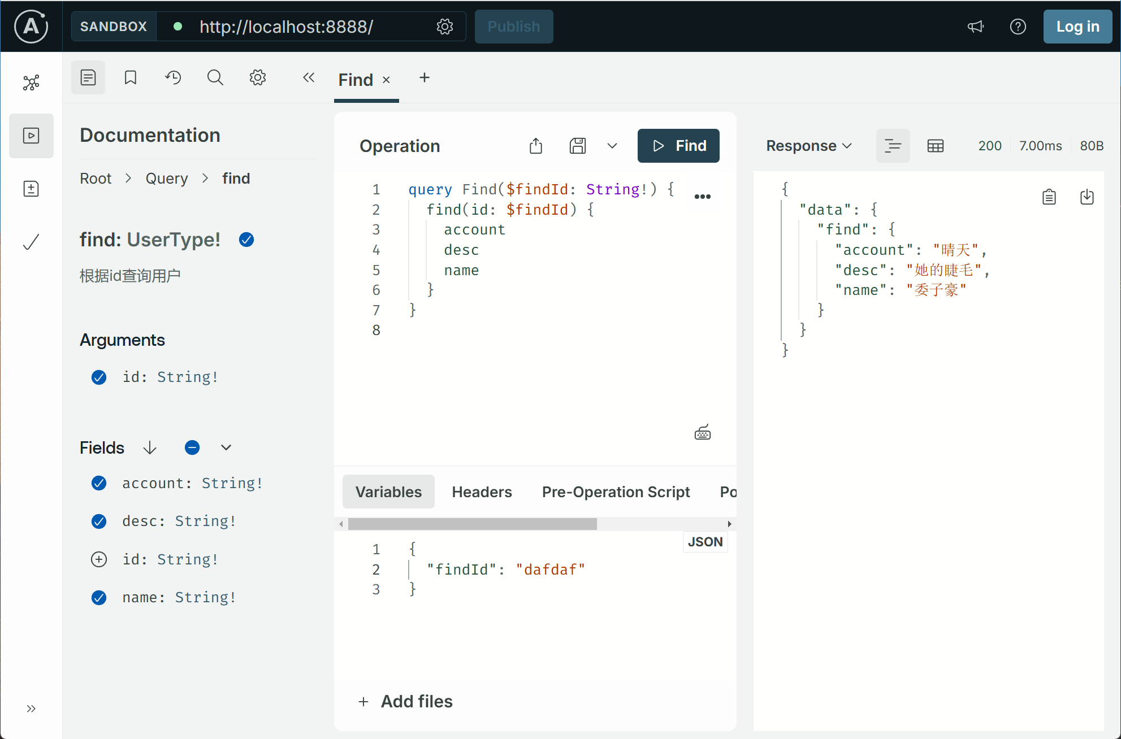
Task: Download the response file
Action: (1087, 197)
